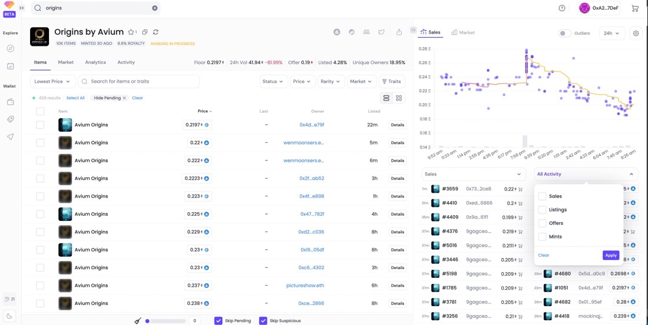Switch to the Items tab
This screenshot has height=325, width=648.
[40, 62]
